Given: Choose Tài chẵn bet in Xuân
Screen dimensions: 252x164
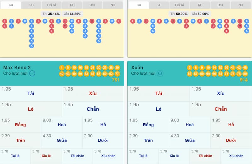Looking at the screenshot, I should point(205,156).
